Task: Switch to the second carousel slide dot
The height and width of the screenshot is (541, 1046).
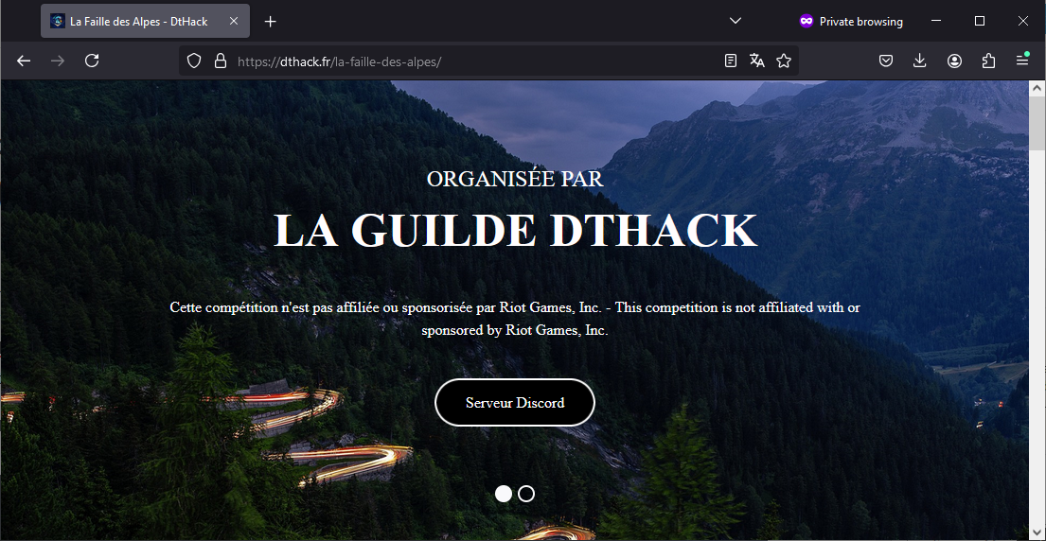Action: pos(526,494)
